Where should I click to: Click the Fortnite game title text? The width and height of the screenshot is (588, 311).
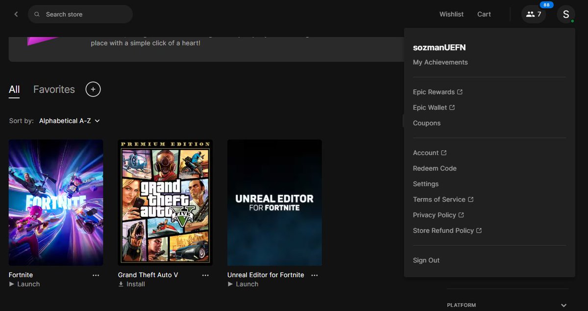[21, 275]
